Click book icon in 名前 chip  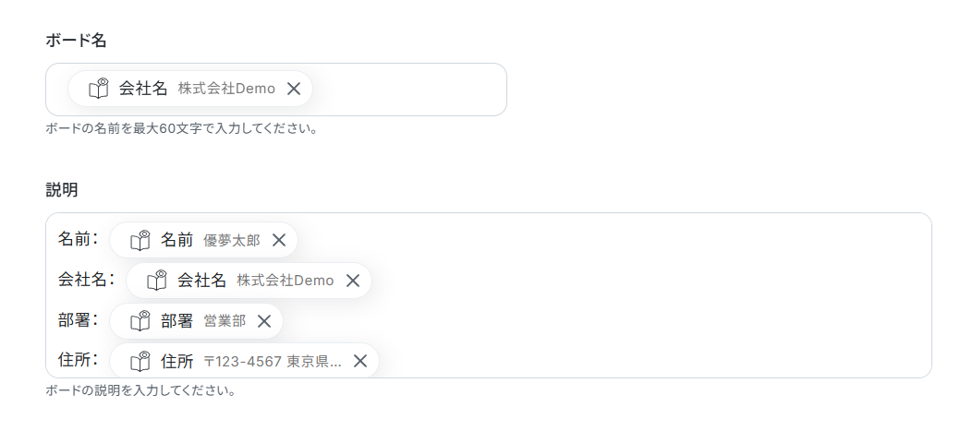(140, 240)
